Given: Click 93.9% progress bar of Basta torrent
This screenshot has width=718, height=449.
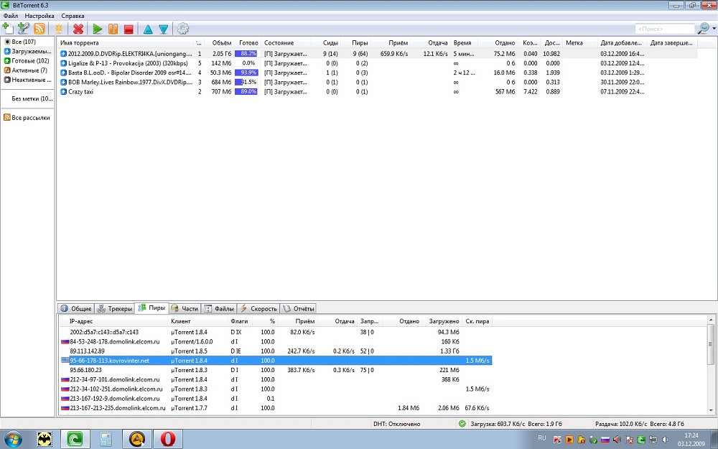Looking at the screenshot, I should click(246, 73).
